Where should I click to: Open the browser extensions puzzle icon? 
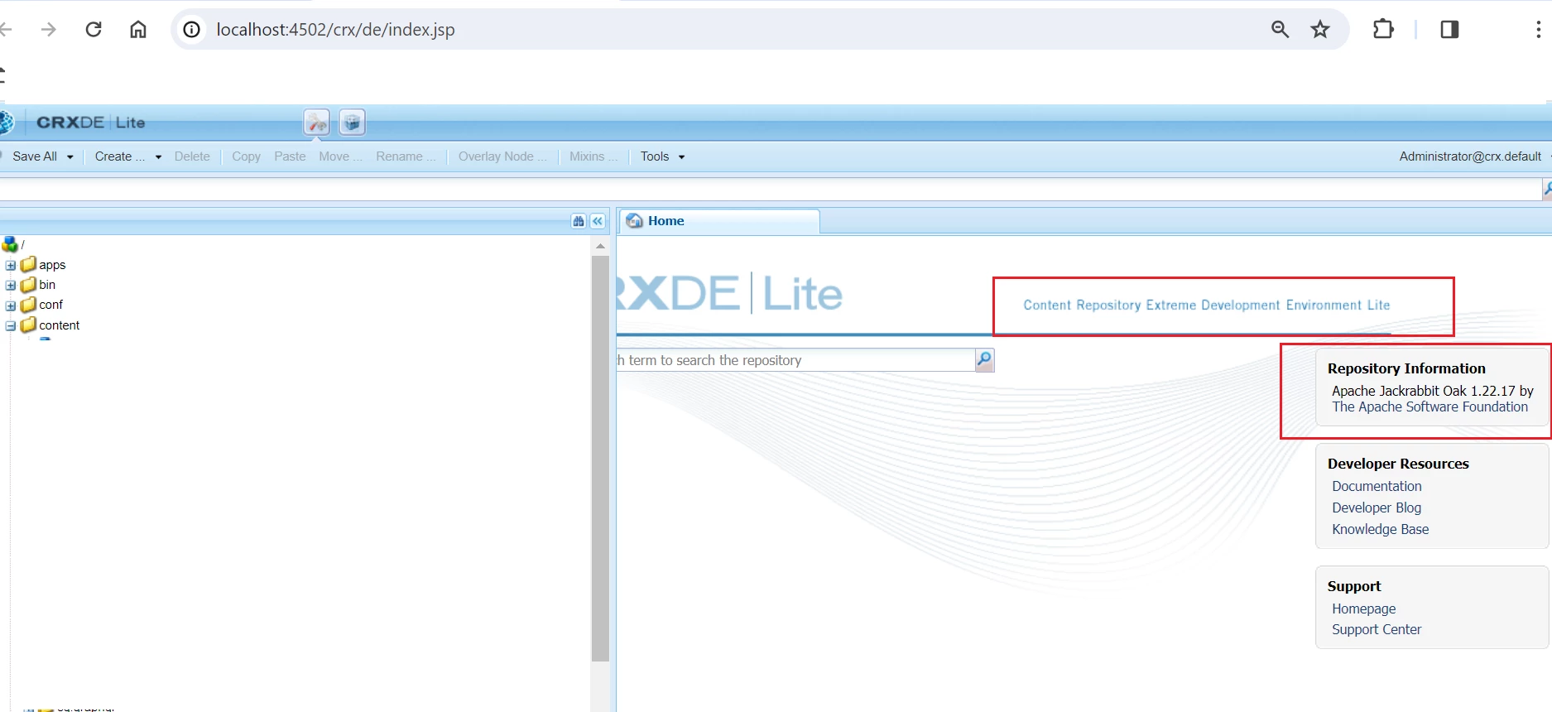[1383, 30]
